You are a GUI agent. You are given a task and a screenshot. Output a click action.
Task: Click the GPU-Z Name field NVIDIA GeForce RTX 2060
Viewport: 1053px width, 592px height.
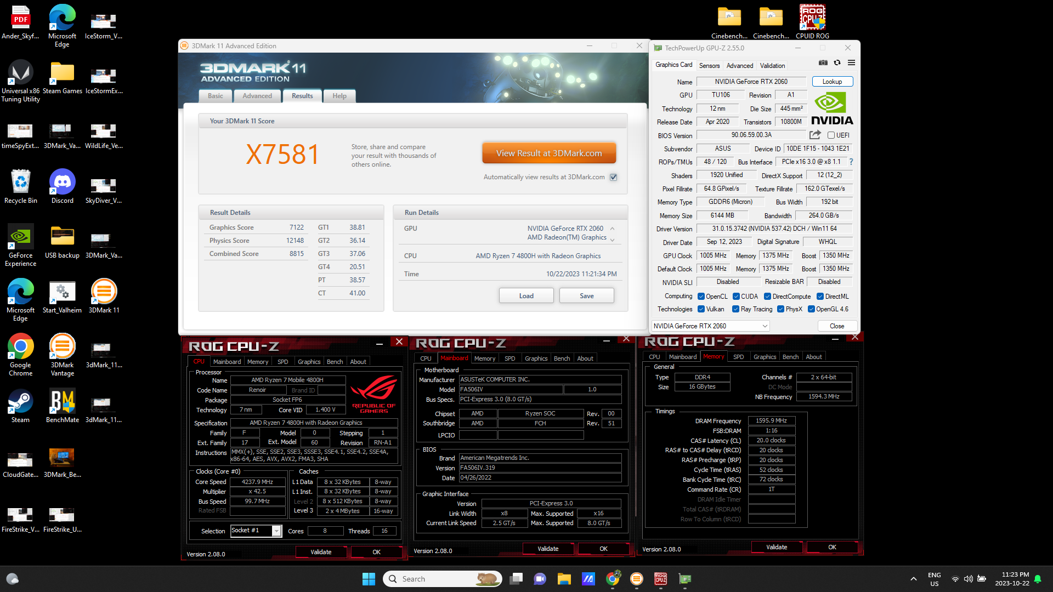tap(751, 82)
